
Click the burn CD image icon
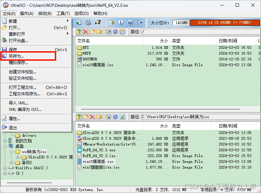(x=98, y=22)
